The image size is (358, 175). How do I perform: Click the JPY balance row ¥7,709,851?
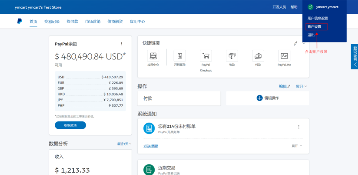[x=90, y=100]
